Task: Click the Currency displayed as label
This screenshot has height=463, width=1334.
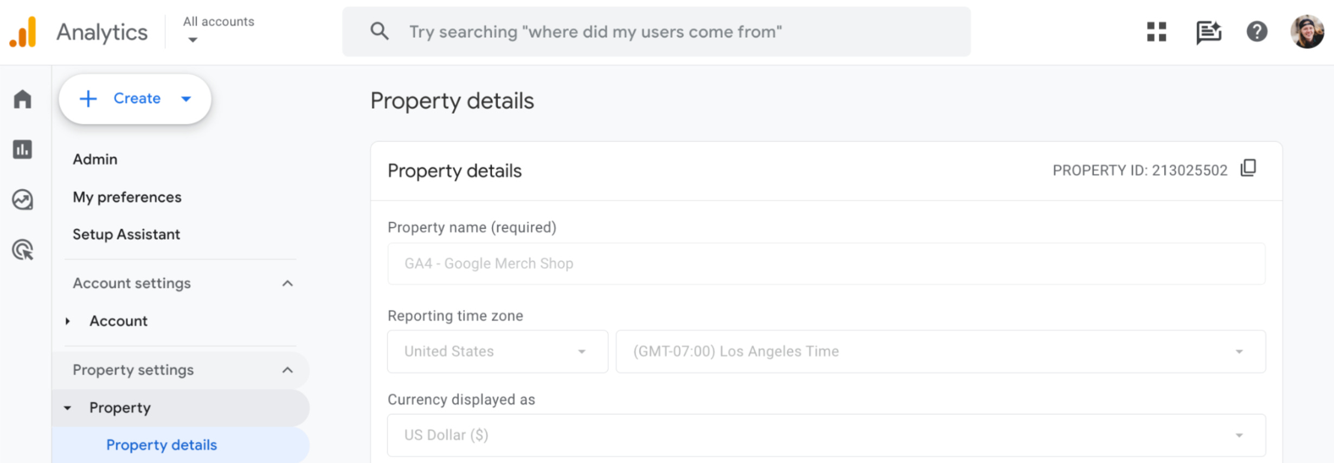Action: [x=461, y=400]
